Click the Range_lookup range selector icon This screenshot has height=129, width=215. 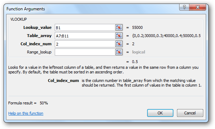coord(119,52)
